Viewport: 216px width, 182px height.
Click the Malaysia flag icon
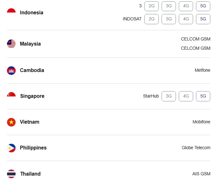11,44
